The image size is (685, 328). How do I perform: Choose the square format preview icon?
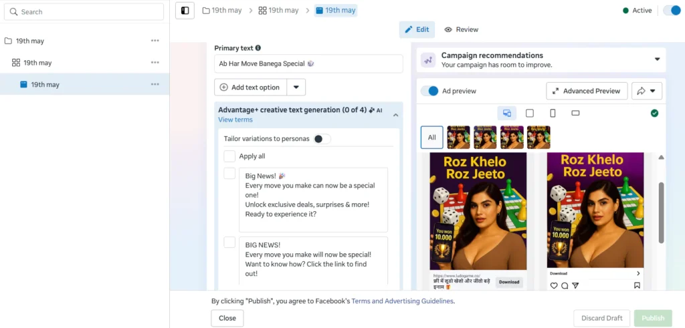(x=530, y=114)
